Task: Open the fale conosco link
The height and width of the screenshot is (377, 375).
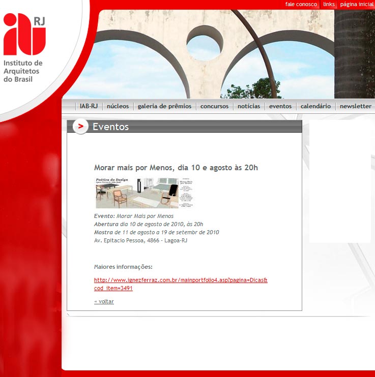Action: point(301,5)
